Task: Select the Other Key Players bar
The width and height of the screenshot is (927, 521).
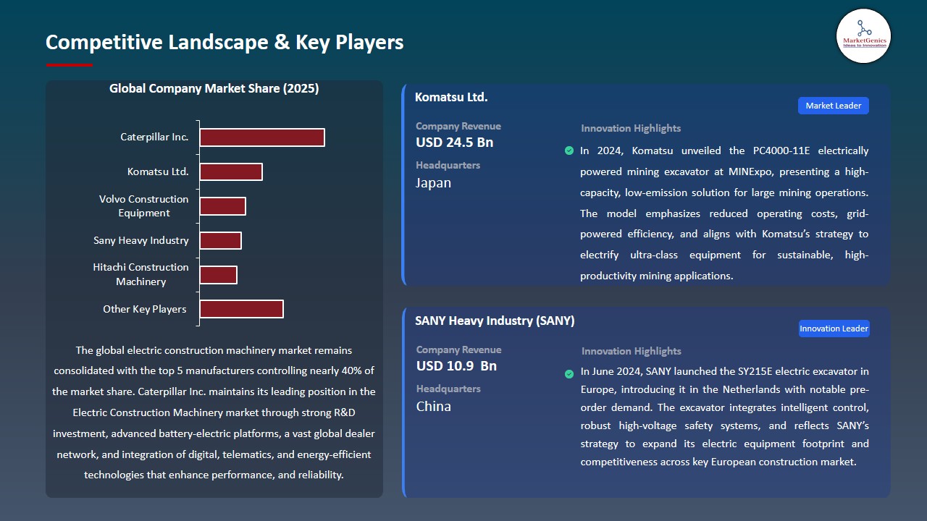Action: (241, 309)
